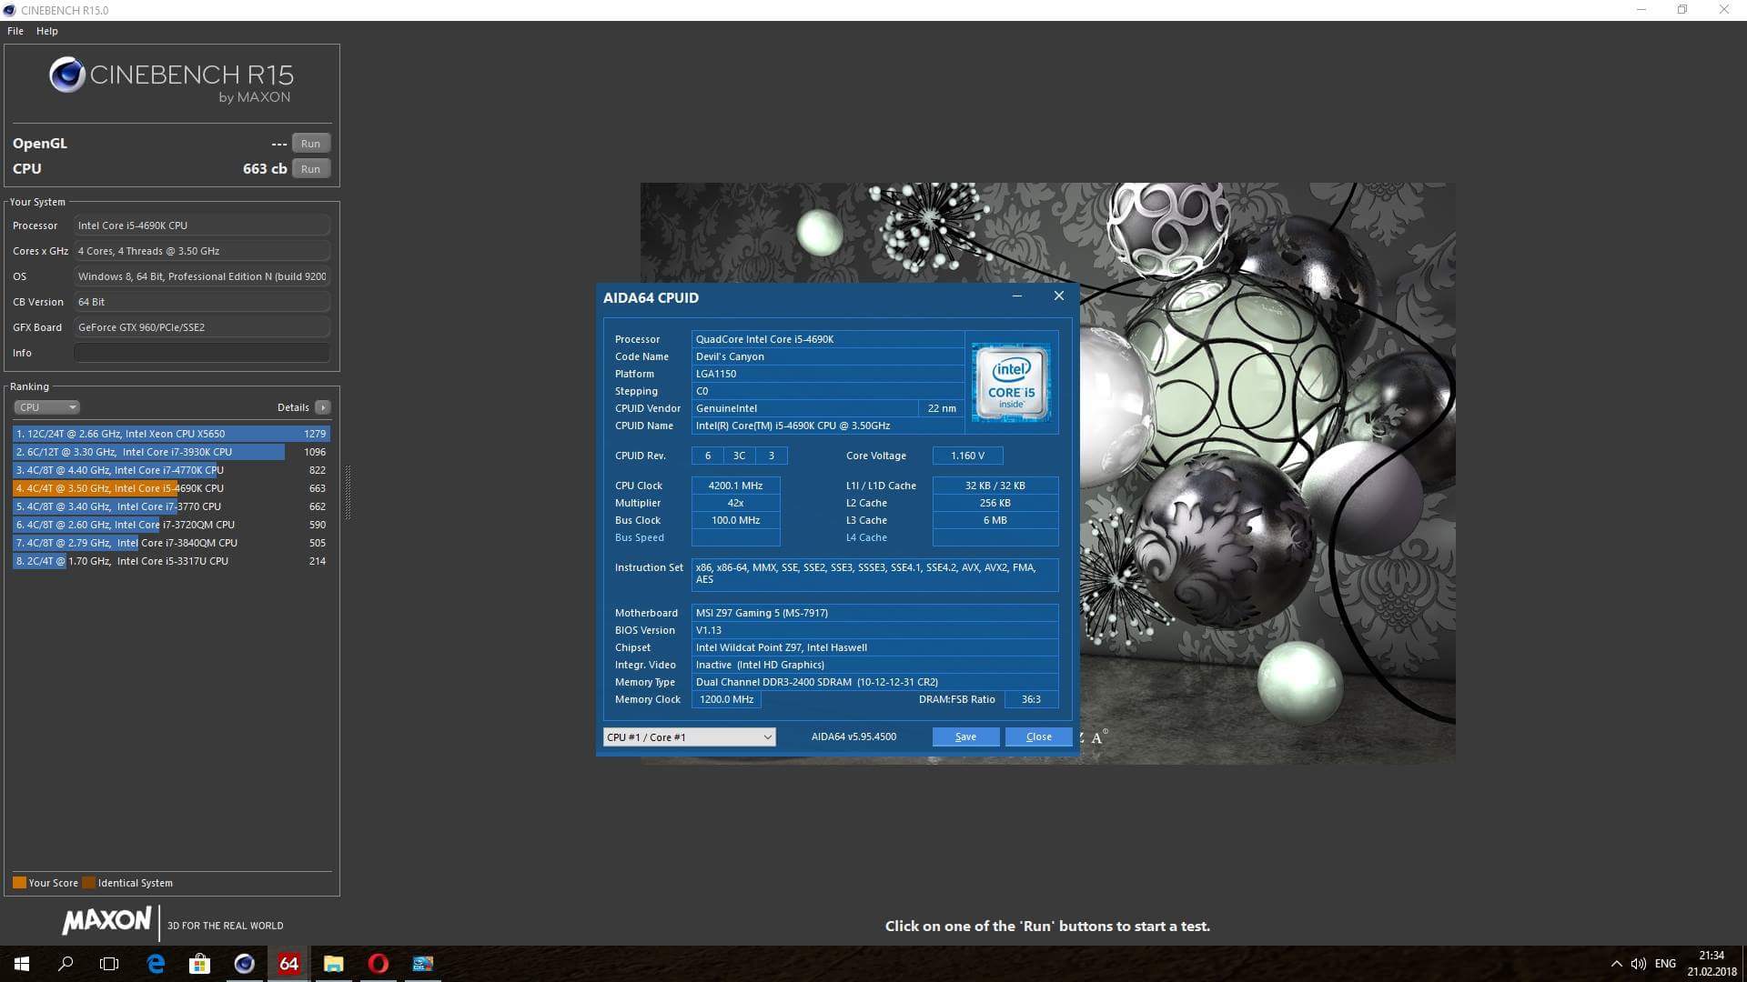Click Save in AIDA64 CPUID window
This screenshot has height=982, width=1747.
click(965, 737)
